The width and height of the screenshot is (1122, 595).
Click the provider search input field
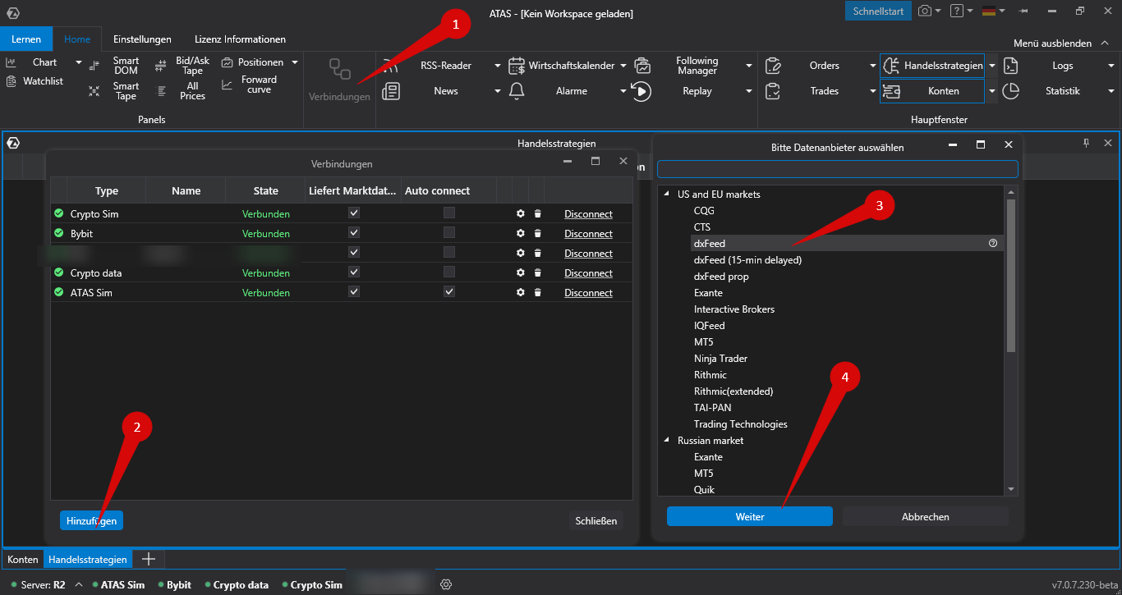[x=838, y=169]
